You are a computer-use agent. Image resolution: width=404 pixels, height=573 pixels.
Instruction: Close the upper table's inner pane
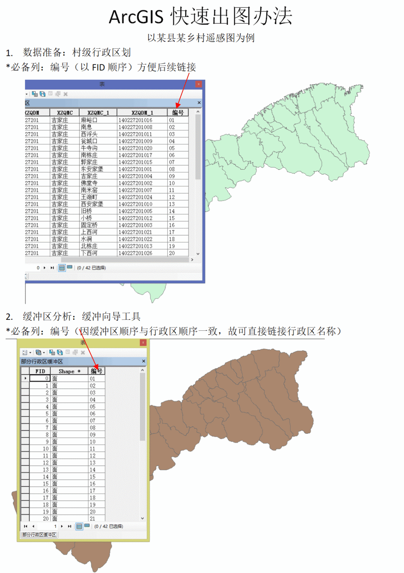pyautogui.click(x=199, y=103)
